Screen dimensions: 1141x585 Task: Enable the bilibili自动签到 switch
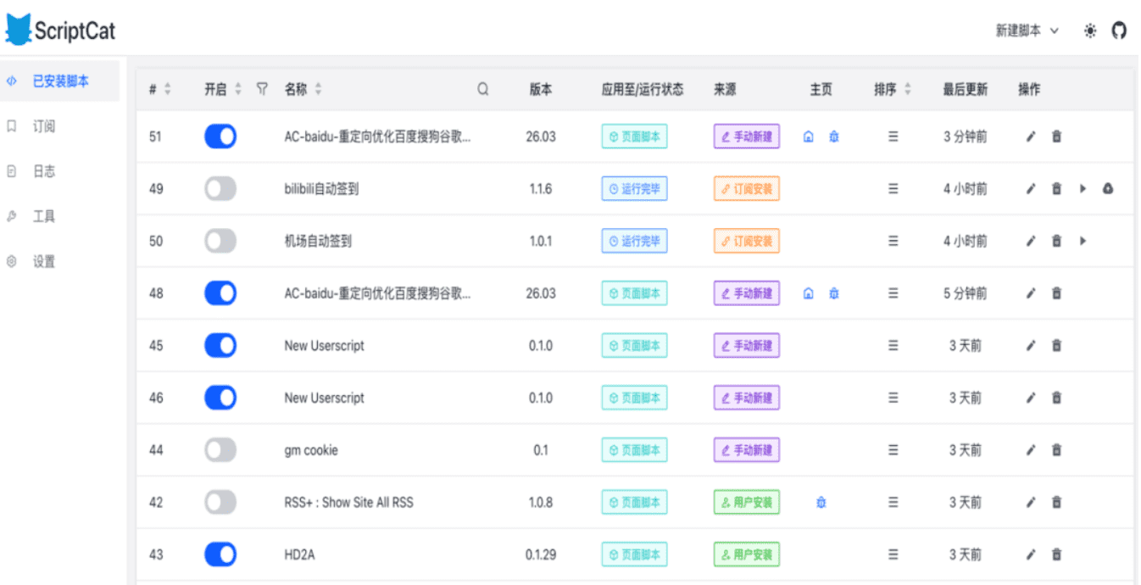220,189
